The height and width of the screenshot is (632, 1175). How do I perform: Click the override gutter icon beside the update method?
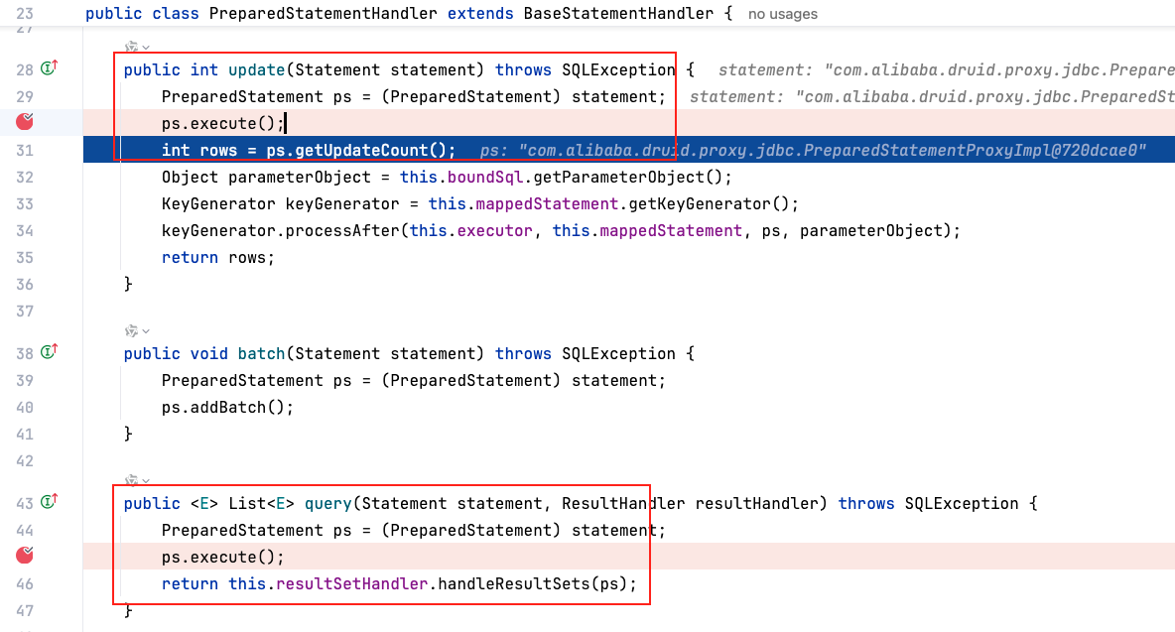50,68
